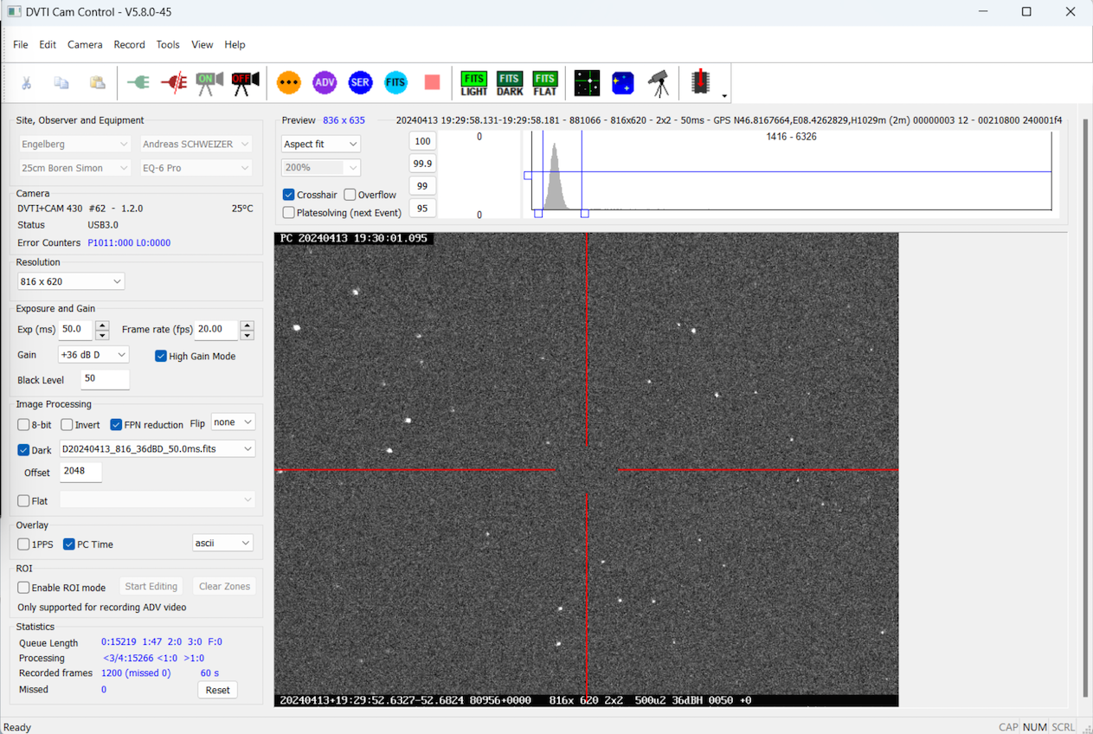Click the Reset statistics button
The image size is (1093, 734).
click(x=217, y=690)
